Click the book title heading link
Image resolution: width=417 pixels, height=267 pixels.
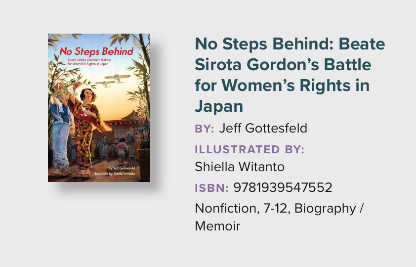(x=290, y=75)
